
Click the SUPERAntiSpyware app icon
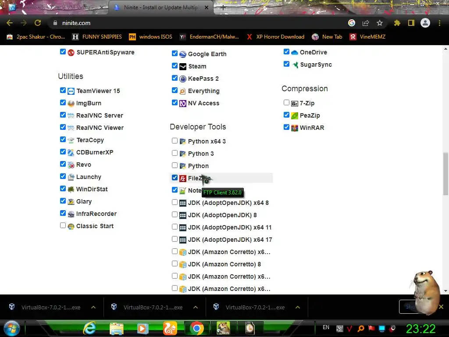71,53
